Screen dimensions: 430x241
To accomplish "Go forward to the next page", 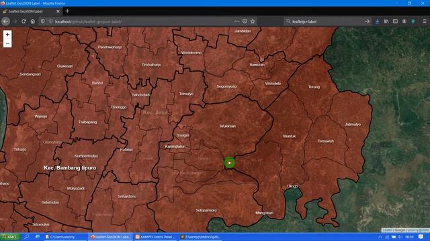I will 15,21.
